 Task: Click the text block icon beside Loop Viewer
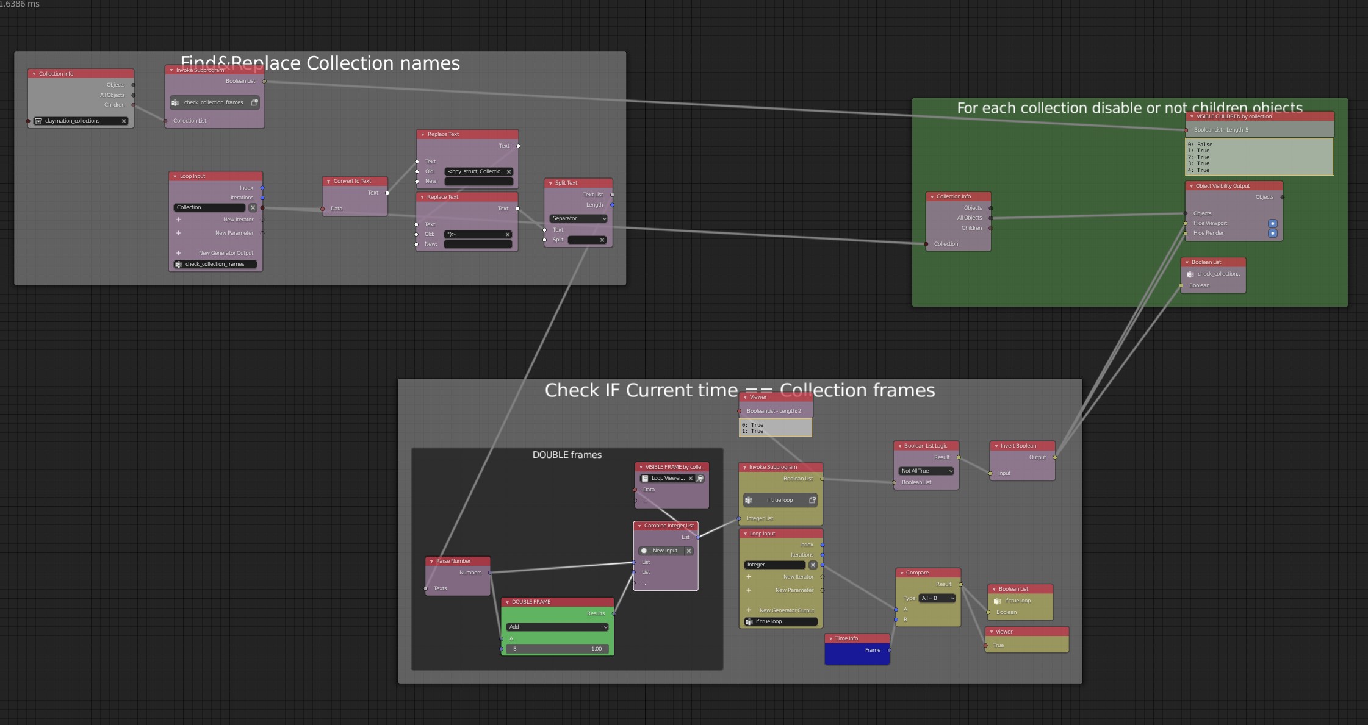[x=645, y=478]
